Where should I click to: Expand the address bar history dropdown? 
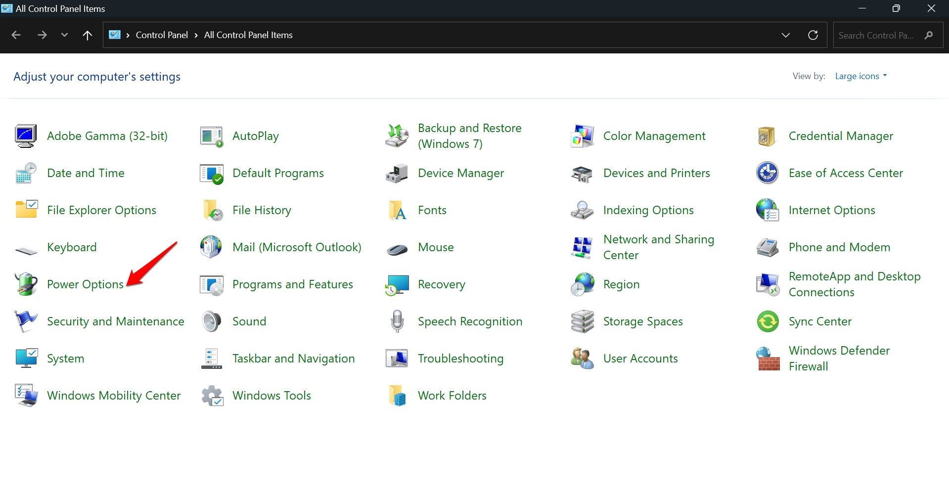785,35
